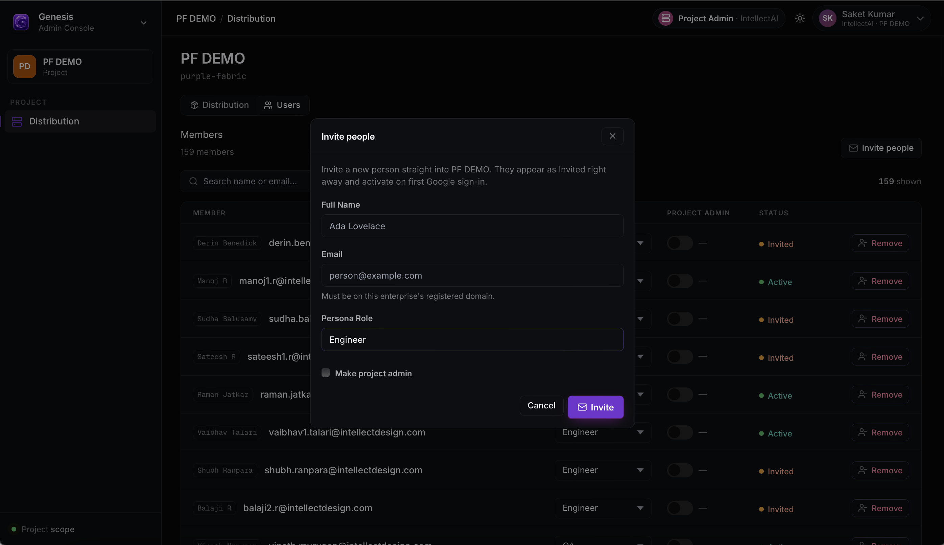Click the Manoj R name tag
Screen dimensions: 944x545
click(x=212, y=281)
